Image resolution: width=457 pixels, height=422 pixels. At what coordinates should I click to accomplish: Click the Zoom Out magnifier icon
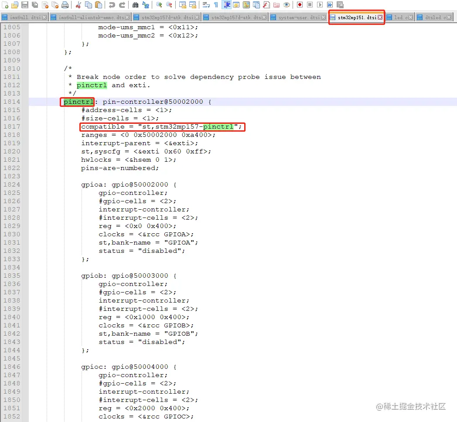pyautogui.click(x=169, y=5)
